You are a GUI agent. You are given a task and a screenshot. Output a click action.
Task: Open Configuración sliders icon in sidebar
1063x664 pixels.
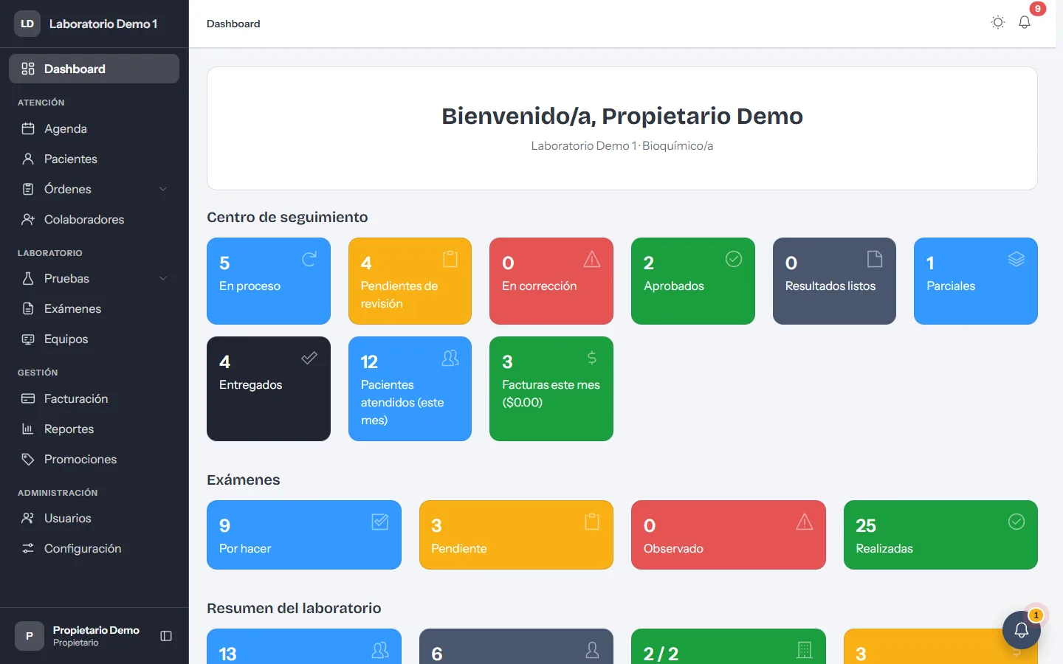click(28, 548)
